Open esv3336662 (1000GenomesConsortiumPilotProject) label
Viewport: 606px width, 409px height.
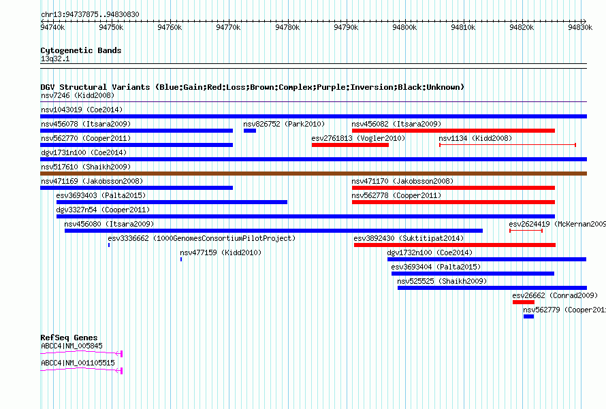(x=202, y=238)
